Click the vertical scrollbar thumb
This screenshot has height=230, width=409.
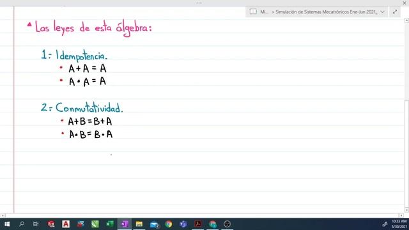click(x=406, y=154)
